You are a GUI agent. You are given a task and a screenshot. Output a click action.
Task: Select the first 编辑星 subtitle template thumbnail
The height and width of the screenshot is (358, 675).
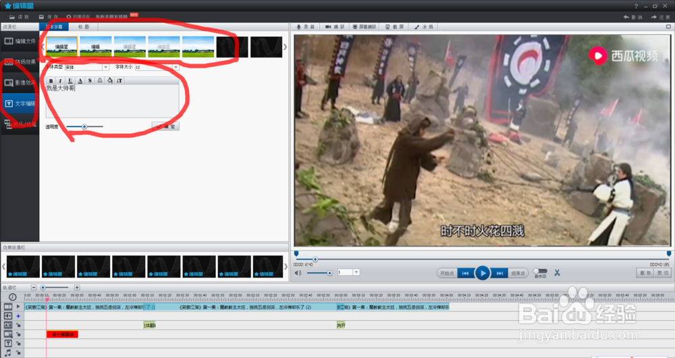[61, 47]
